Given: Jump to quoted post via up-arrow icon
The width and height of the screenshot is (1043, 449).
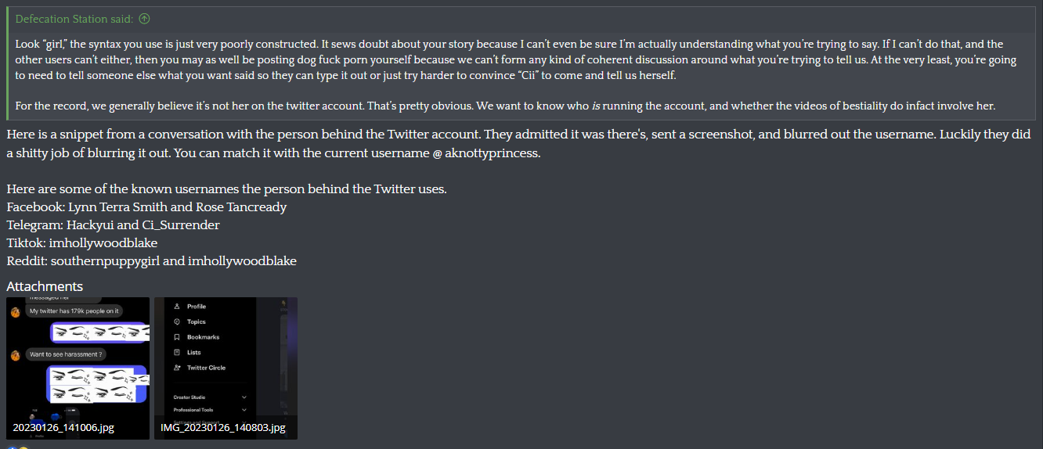Looking at the screenshot, I should point(144,19).
